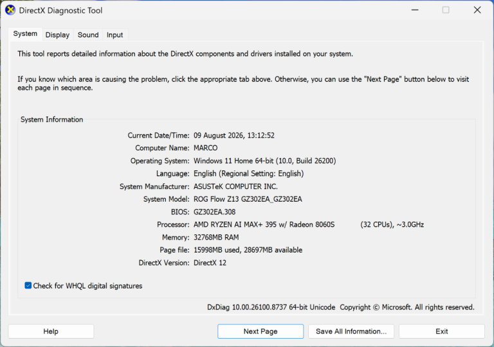This screenshot has width=494, height=347.
Task: Click the Page file label
Action: 174,250
